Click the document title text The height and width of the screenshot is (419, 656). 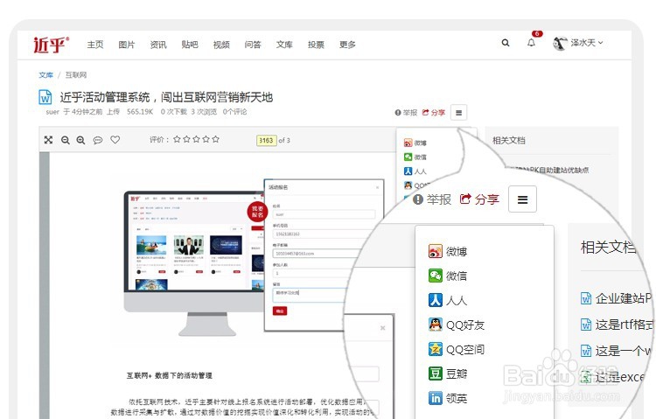coord(166,97)
